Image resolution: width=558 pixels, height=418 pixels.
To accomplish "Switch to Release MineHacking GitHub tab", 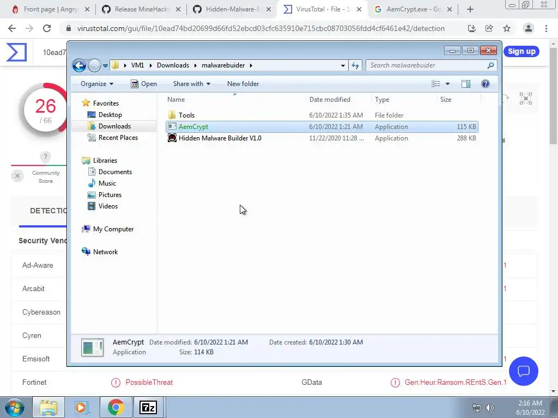I will (142, 9).
